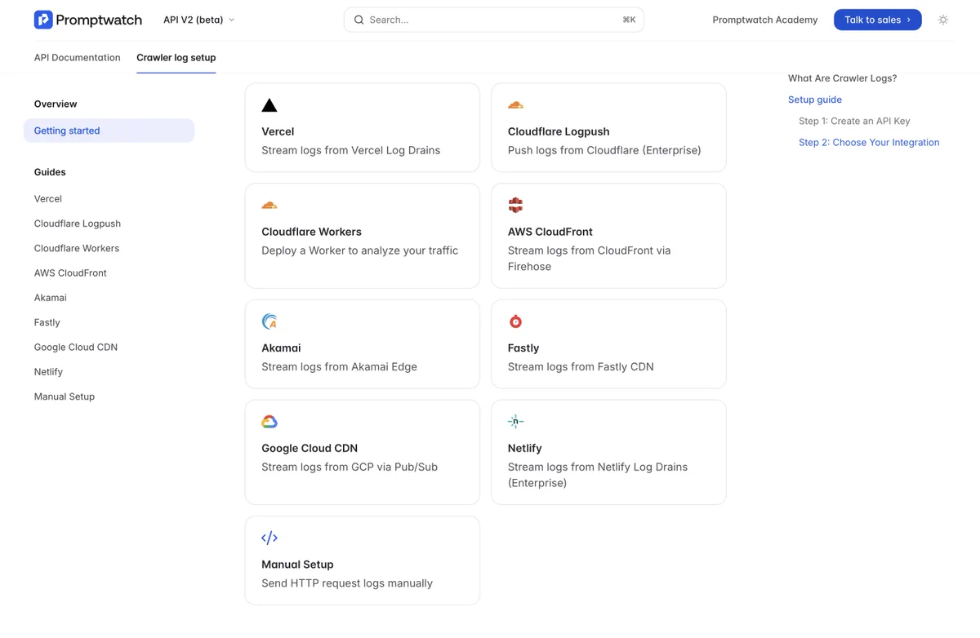This screenshot has width=980, height=638.
Task: Open the Netlify card title
Action: pos(525,448)
